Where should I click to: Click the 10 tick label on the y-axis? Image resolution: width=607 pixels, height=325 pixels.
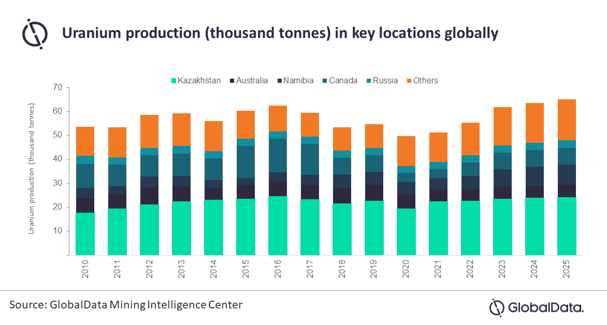point(57,231)
